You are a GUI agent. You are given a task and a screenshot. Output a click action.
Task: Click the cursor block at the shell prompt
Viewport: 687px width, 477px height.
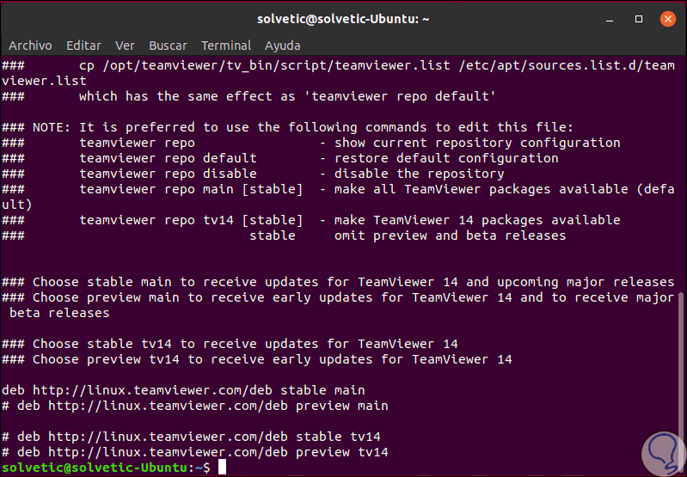222,468
